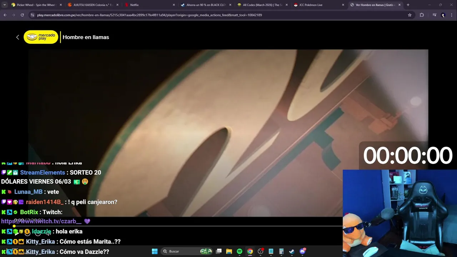Close the Netflix tab
Image resolution: width=457 pixels, height=257 pixels.
[x=174, y=5]
